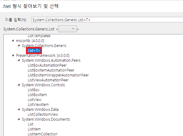Screen dimensions: 183x136
Task: Select ListItemCollection under System.Windows.Documents
Action: click(43, 134)
